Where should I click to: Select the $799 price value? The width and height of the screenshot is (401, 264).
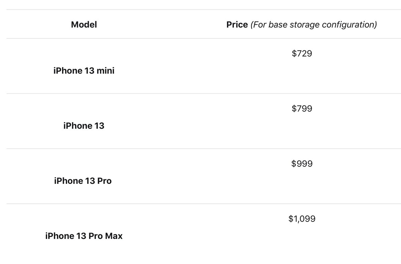[x=302, y=109]
